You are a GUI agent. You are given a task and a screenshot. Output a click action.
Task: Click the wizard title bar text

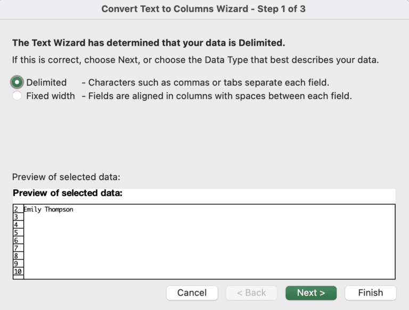(x=203, y=9)
